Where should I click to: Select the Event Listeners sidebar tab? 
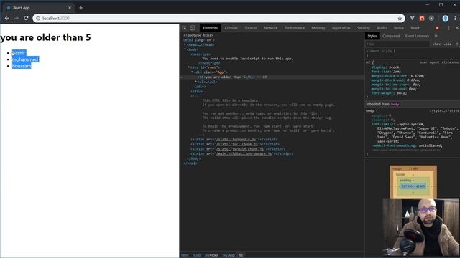point(417,36)
